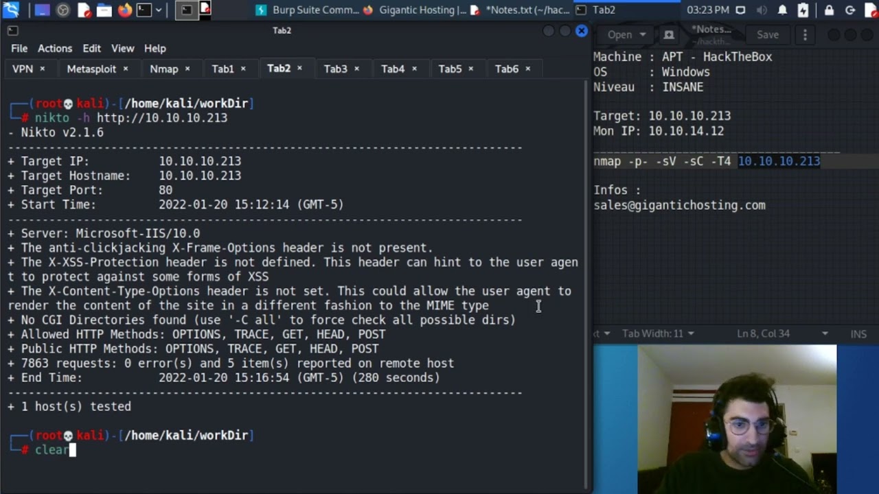Open the power manager battery icon
The image size is (879, 494).
(803, 10)
